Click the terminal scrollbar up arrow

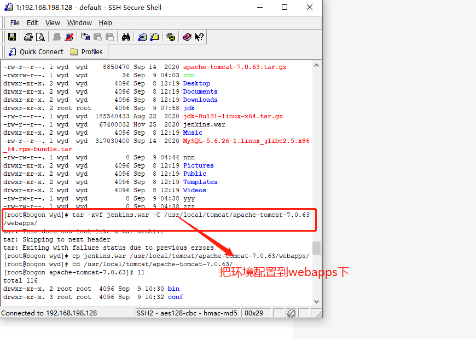pyautogui.click(x=316, y=65)
